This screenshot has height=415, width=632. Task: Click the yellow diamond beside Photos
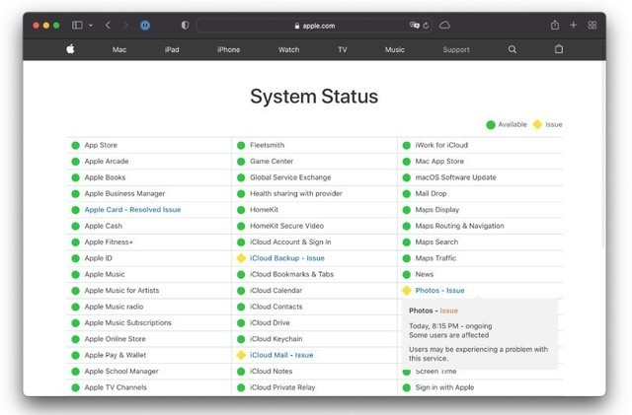pyautogui.click(x=407, y=290)
